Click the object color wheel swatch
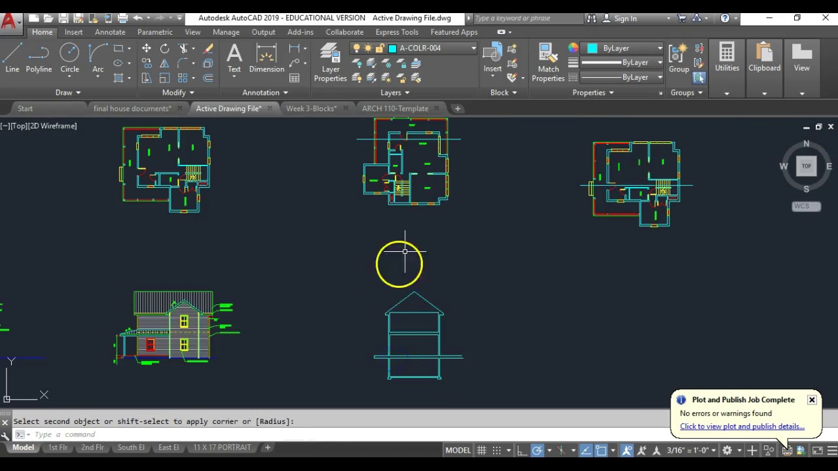The width and height of the screenshot is (838, 471). coord(573,48)
